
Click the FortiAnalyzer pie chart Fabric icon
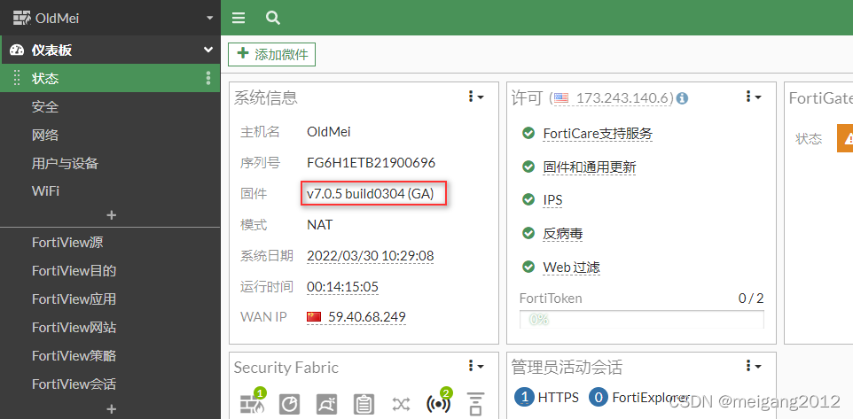pyautogui.click(x=289, y=404)
